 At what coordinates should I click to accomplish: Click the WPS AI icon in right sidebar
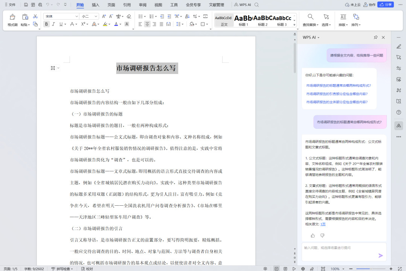399,126
